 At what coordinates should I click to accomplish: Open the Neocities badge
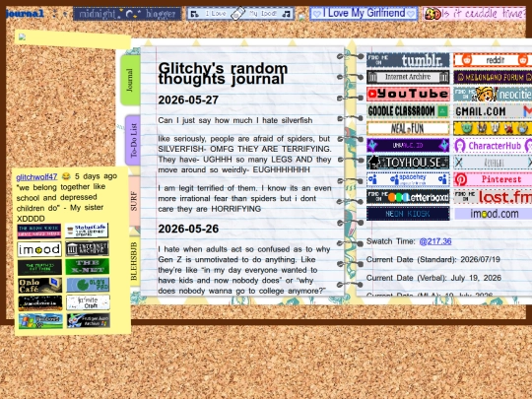[x=493, y=94]
